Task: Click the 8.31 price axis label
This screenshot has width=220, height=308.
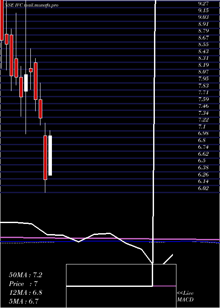Action: click(x=203, y=59)
